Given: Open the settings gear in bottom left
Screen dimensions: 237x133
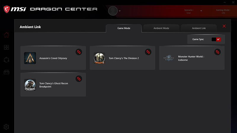Looking at the screenshot, I should click(x=6, y=127).
